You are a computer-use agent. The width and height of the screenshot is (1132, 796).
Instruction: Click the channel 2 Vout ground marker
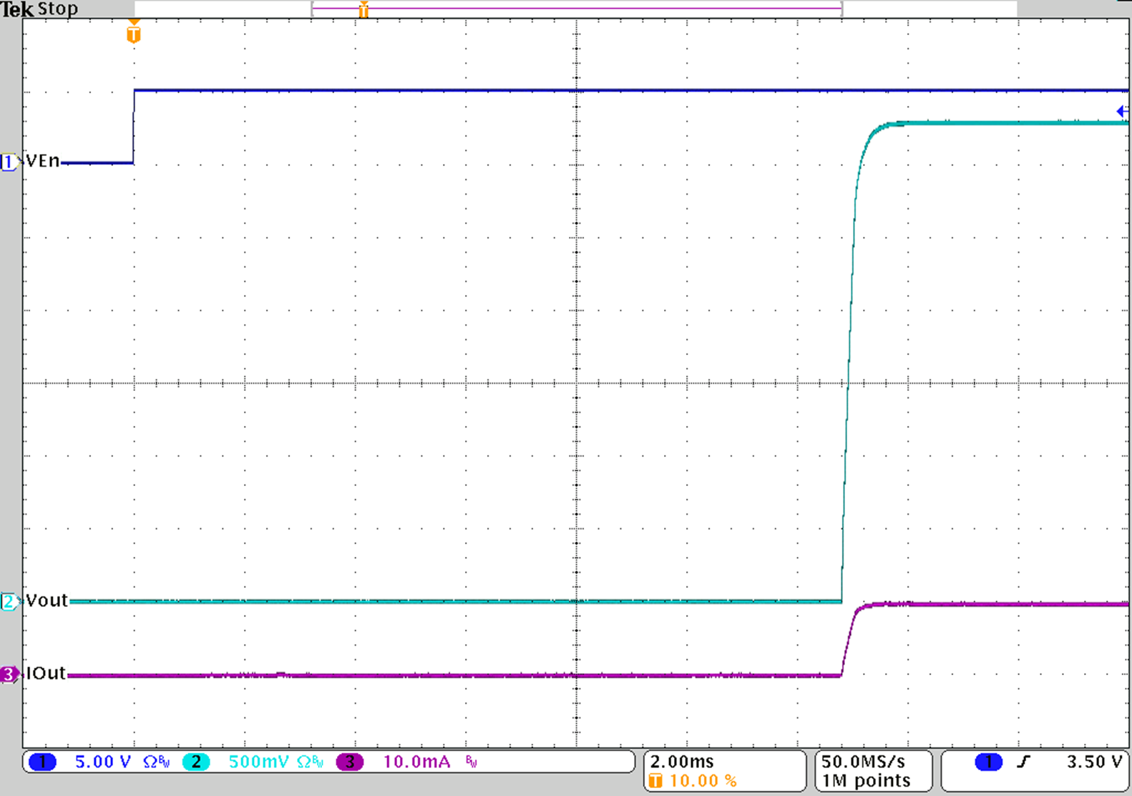[9, 602]
